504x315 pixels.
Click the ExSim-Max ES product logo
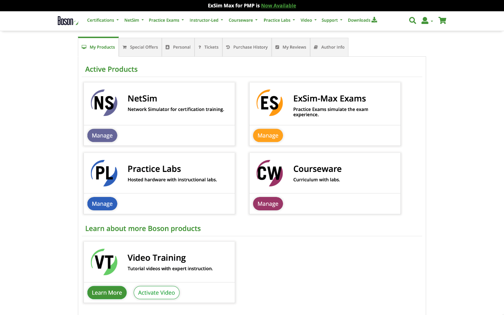[x=270, y=103]
